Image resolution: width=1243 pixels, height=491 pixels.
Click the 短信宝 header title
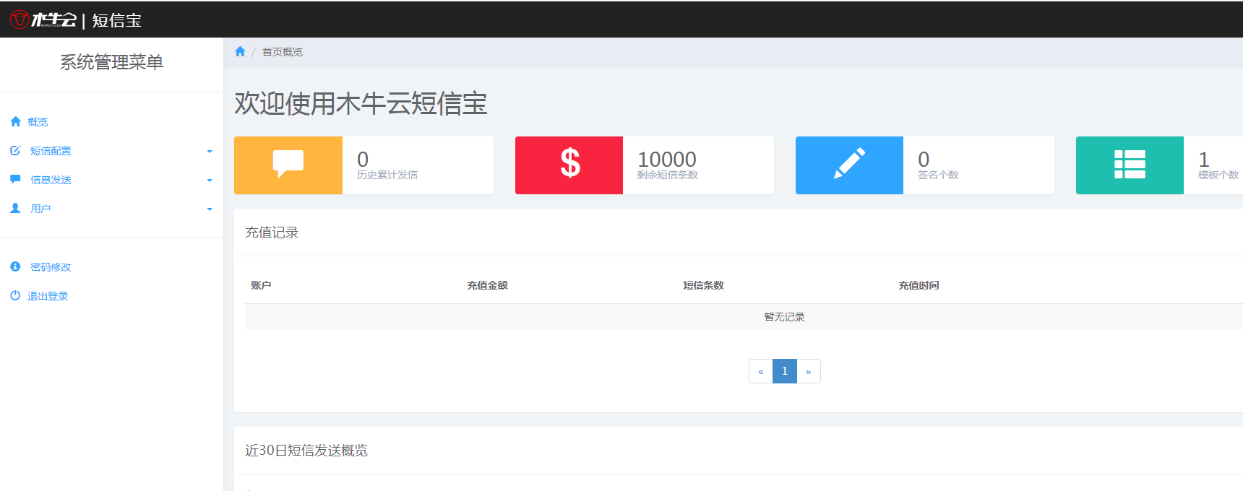point(117,20)
